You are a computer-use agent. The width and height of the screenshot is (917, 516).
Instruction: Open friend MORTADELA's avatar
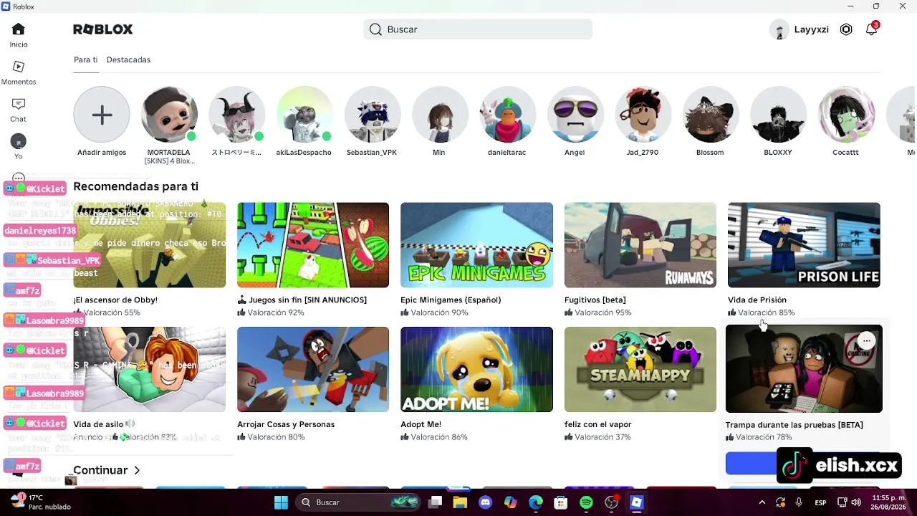[x=169, y=115]
